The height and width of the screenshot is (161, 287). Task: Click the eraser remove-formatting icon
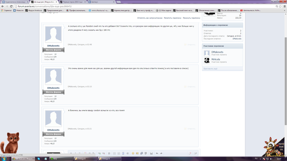point(190,153)
